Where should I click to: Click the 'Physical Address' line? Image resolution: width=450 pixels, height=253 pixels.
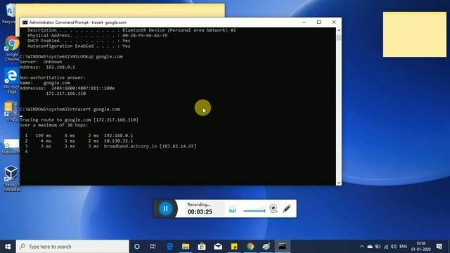[97, 36]
